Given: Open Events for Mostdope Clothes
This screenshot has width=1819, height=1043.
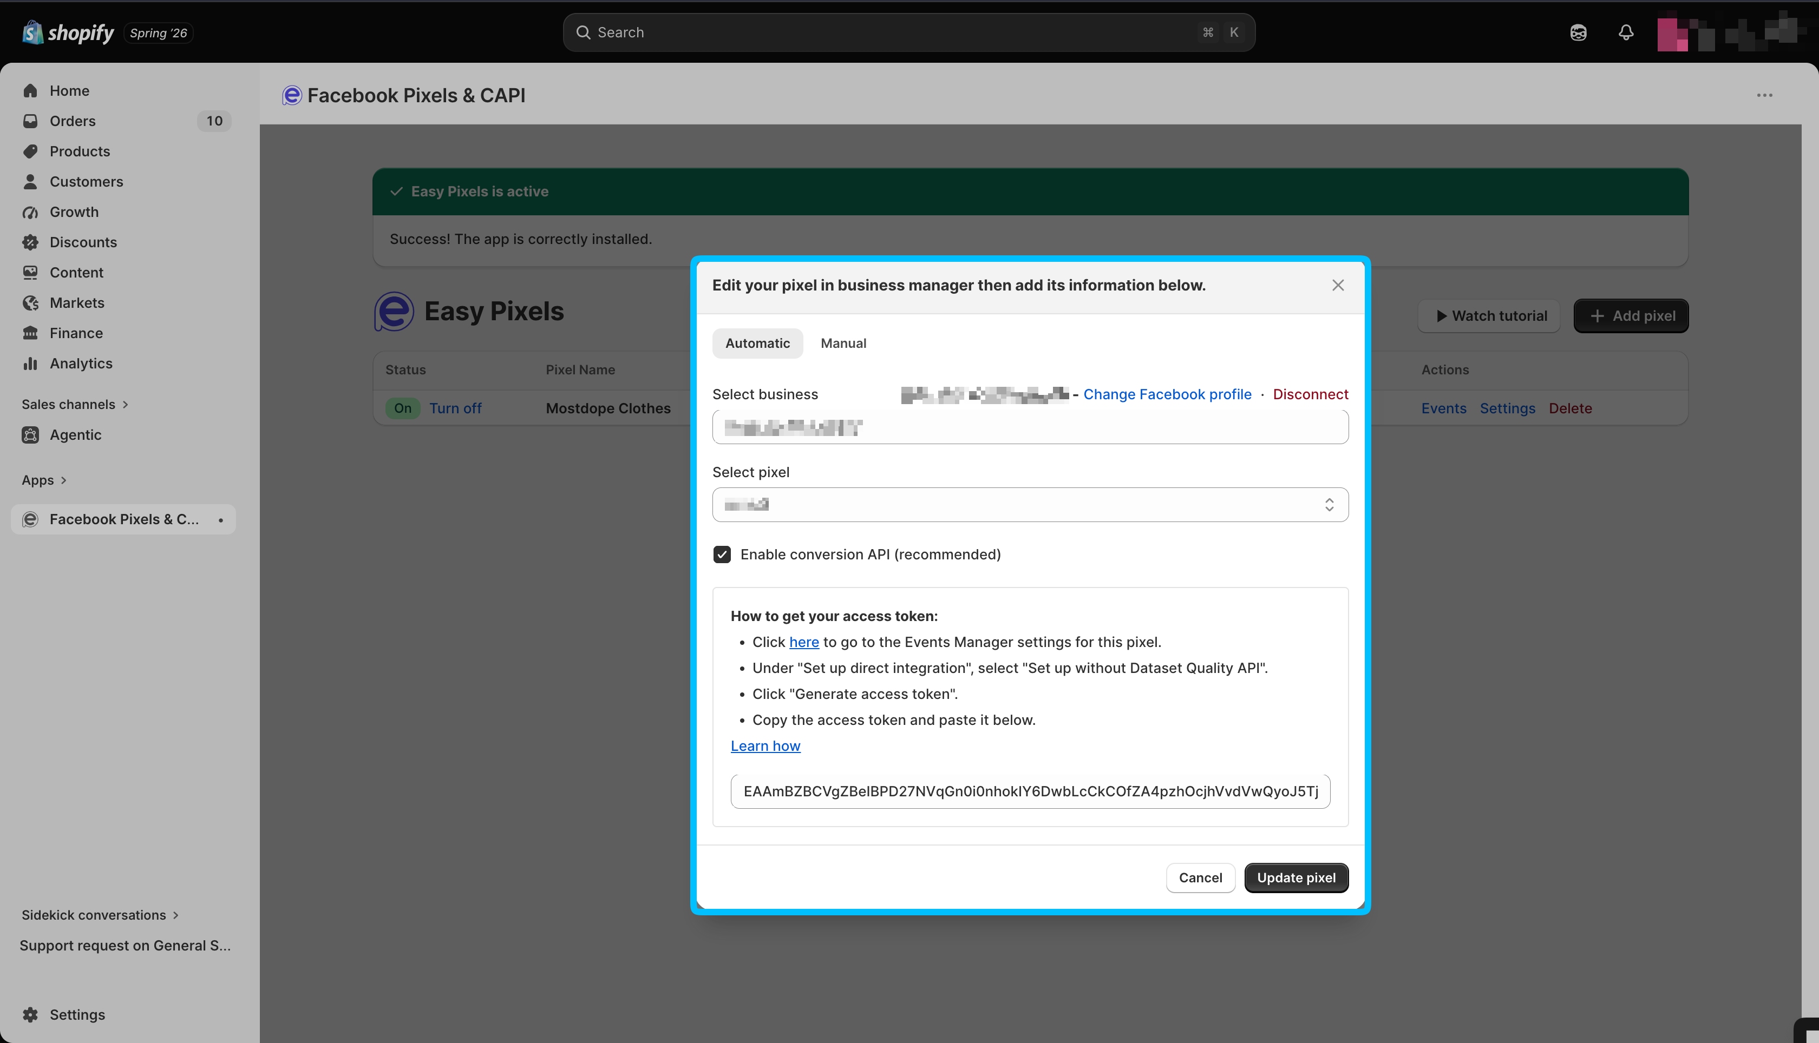Looking at the screenshot, I should coord(1443,408).
